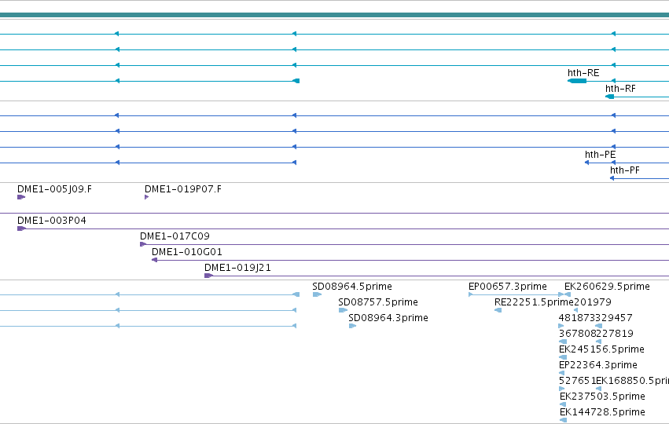The image size is (669, 424).
Task: Select the DME1-010G01 clone start arrow
Action: [x=154, y=260]
